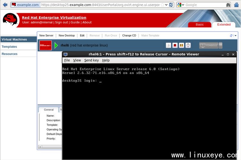The height and width of the screenshot is (160, 241).
Task: Reload the page with refresh icon
Action: 171,5
